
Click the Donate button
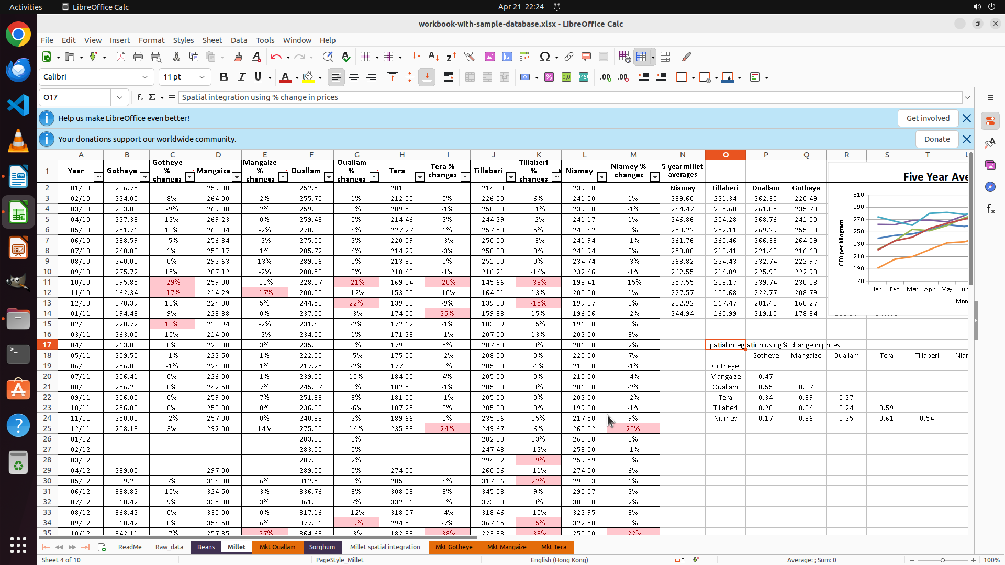(x=936, y=139)
